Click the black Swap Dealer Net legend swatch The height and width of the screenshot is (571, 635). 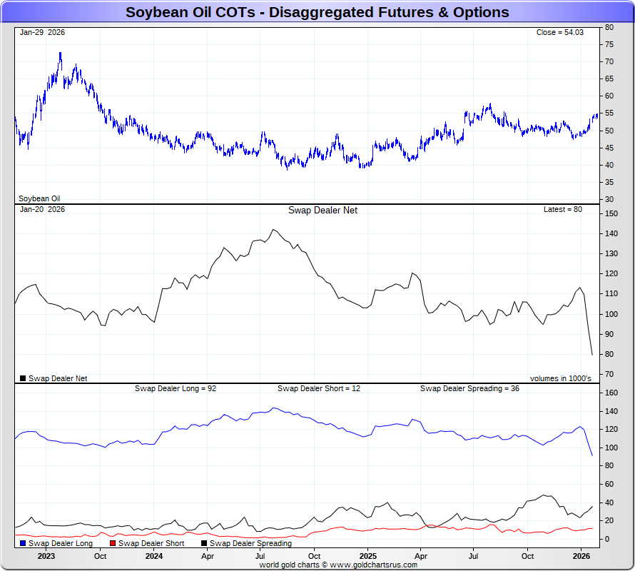tap(23, 378)
